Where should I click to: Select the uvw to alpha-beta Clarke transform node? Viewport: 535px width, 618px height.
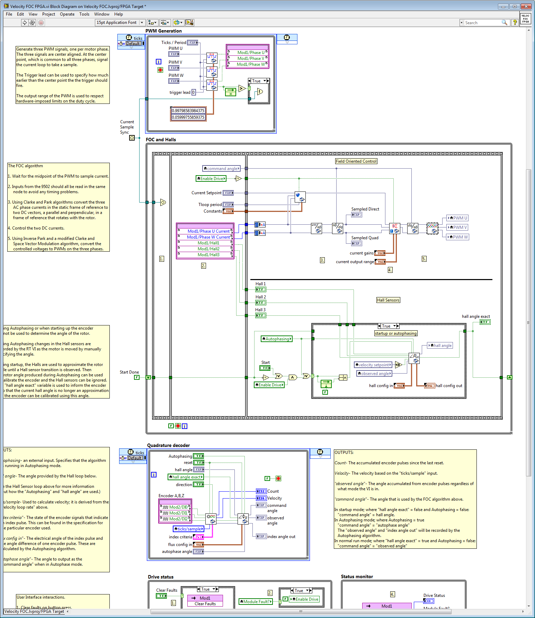(x=316, y=228)
